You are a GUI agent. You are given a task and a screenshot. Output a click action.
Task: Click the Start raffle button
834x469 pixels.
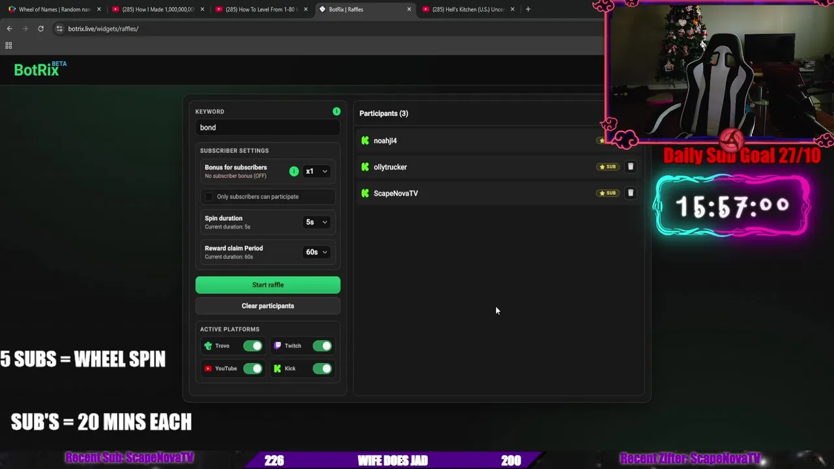click(268, 285)
